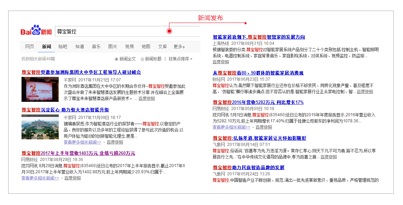
Task: Go to the 音乐 tab
Action: point(96,46)
